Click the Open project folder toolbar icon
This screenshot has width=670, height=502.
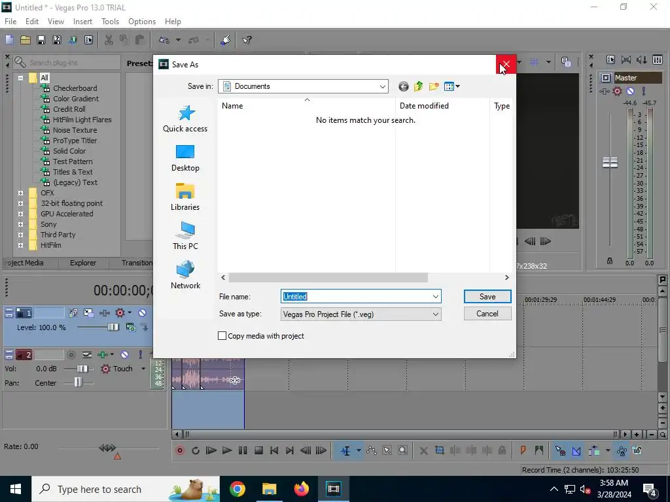click(x=26, y=40)
